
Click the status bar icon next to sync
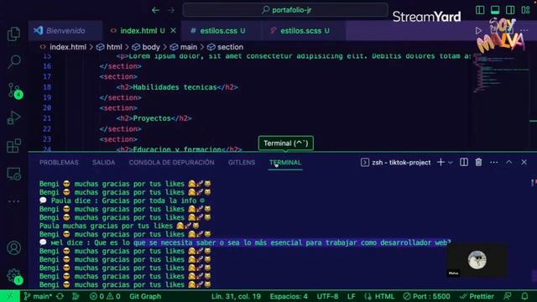(76, 296)
